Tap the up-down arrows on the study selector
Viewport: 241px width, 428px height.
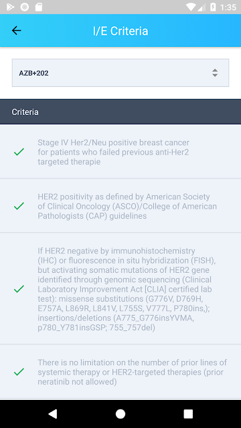coord(215,73)
